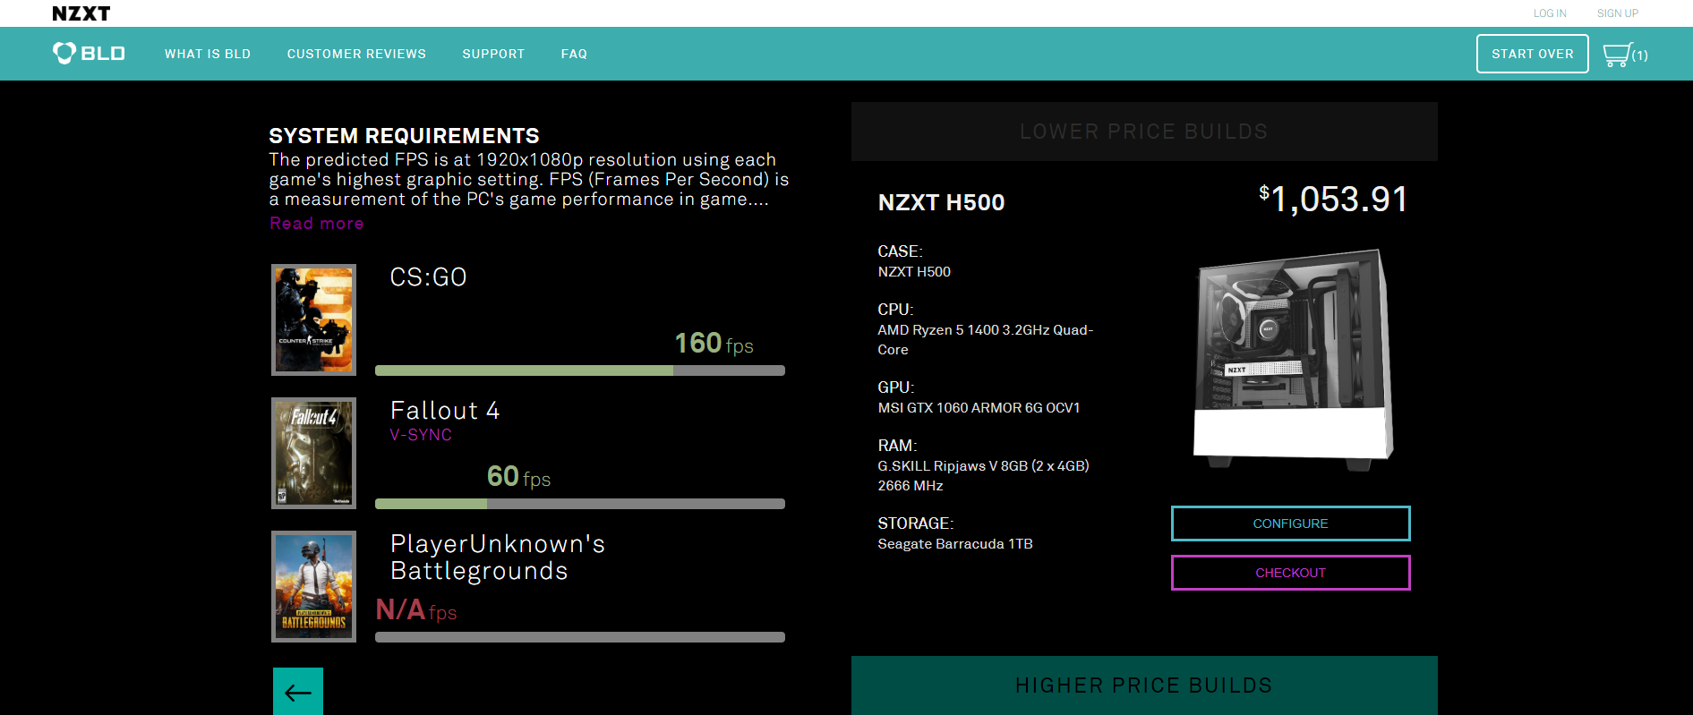
Task: Open the FAQ menu item
Action: [574, 54]
